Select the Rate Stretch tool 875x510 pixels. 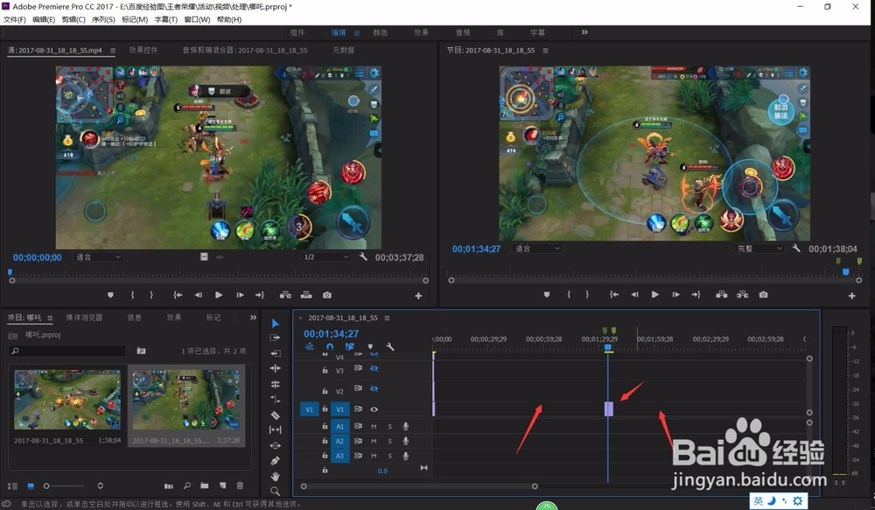click(275, 399)
